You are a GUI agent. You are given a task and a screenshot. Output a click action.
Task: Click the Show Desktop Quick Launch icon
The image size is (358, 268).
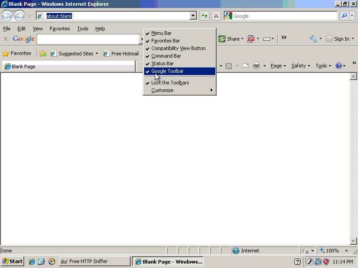click(42, 261)
